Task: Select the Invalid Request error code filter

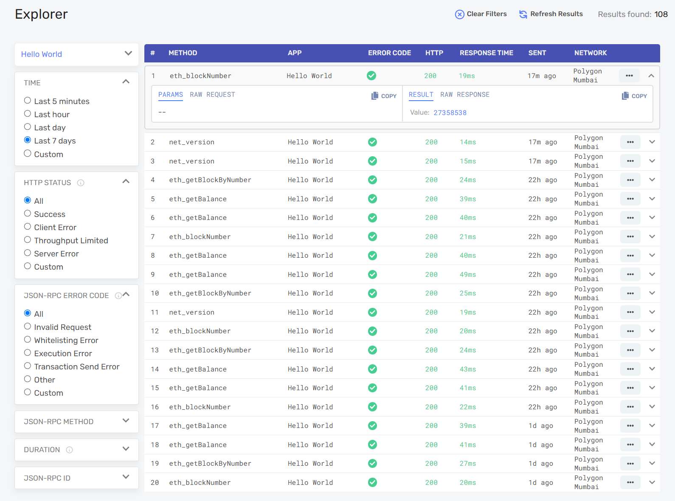Action: (x=28, y=326)
